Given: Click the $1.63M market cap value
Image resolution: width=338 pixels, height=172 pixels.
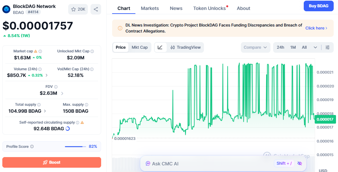Looking at the screenshot, I should (22, 58).
